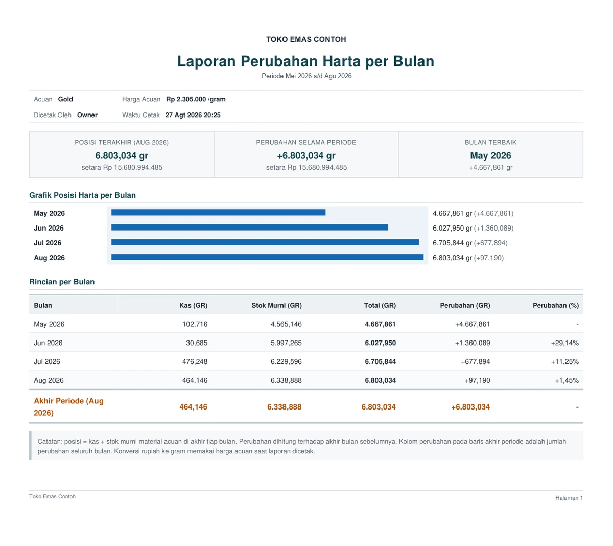The image size is (613, 546).
Task: Click the Kas (GR) column header
Action: (x=193, y=305)
